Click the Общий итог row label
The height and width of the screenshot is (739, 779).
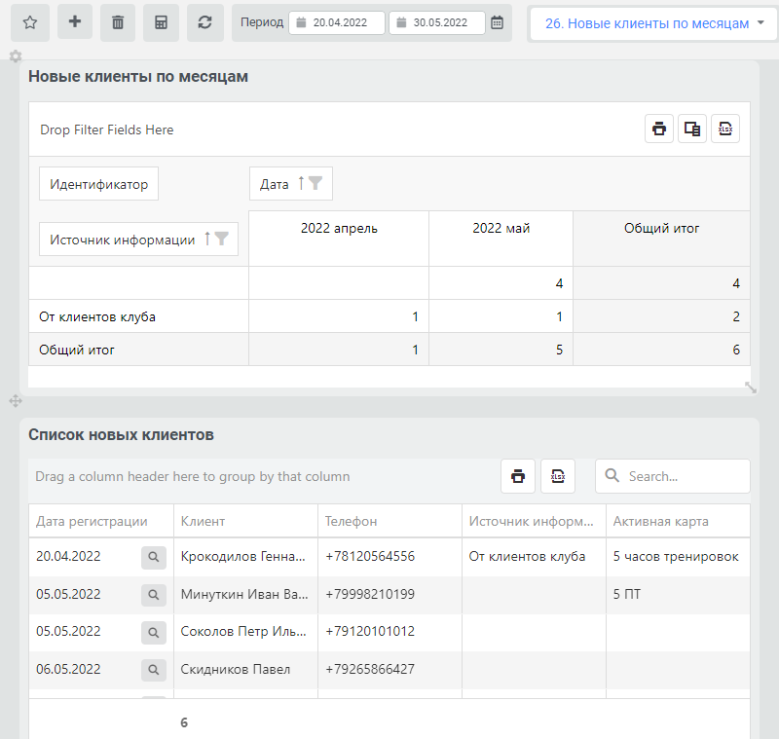coord(138,350)
